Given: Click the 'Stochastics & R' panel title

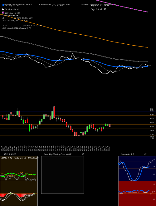Looking at the screenshot, I should 127,154.
